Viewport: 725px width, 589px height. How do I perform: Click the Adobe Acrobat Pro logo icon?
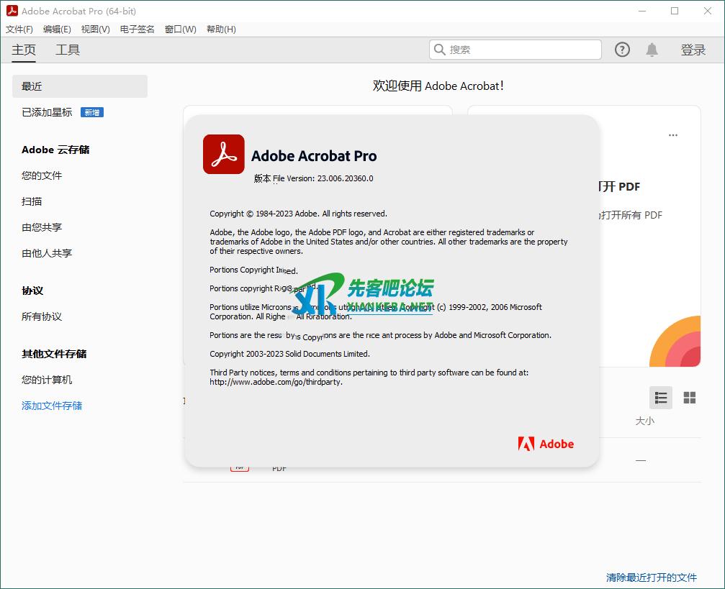click(223, 155)
